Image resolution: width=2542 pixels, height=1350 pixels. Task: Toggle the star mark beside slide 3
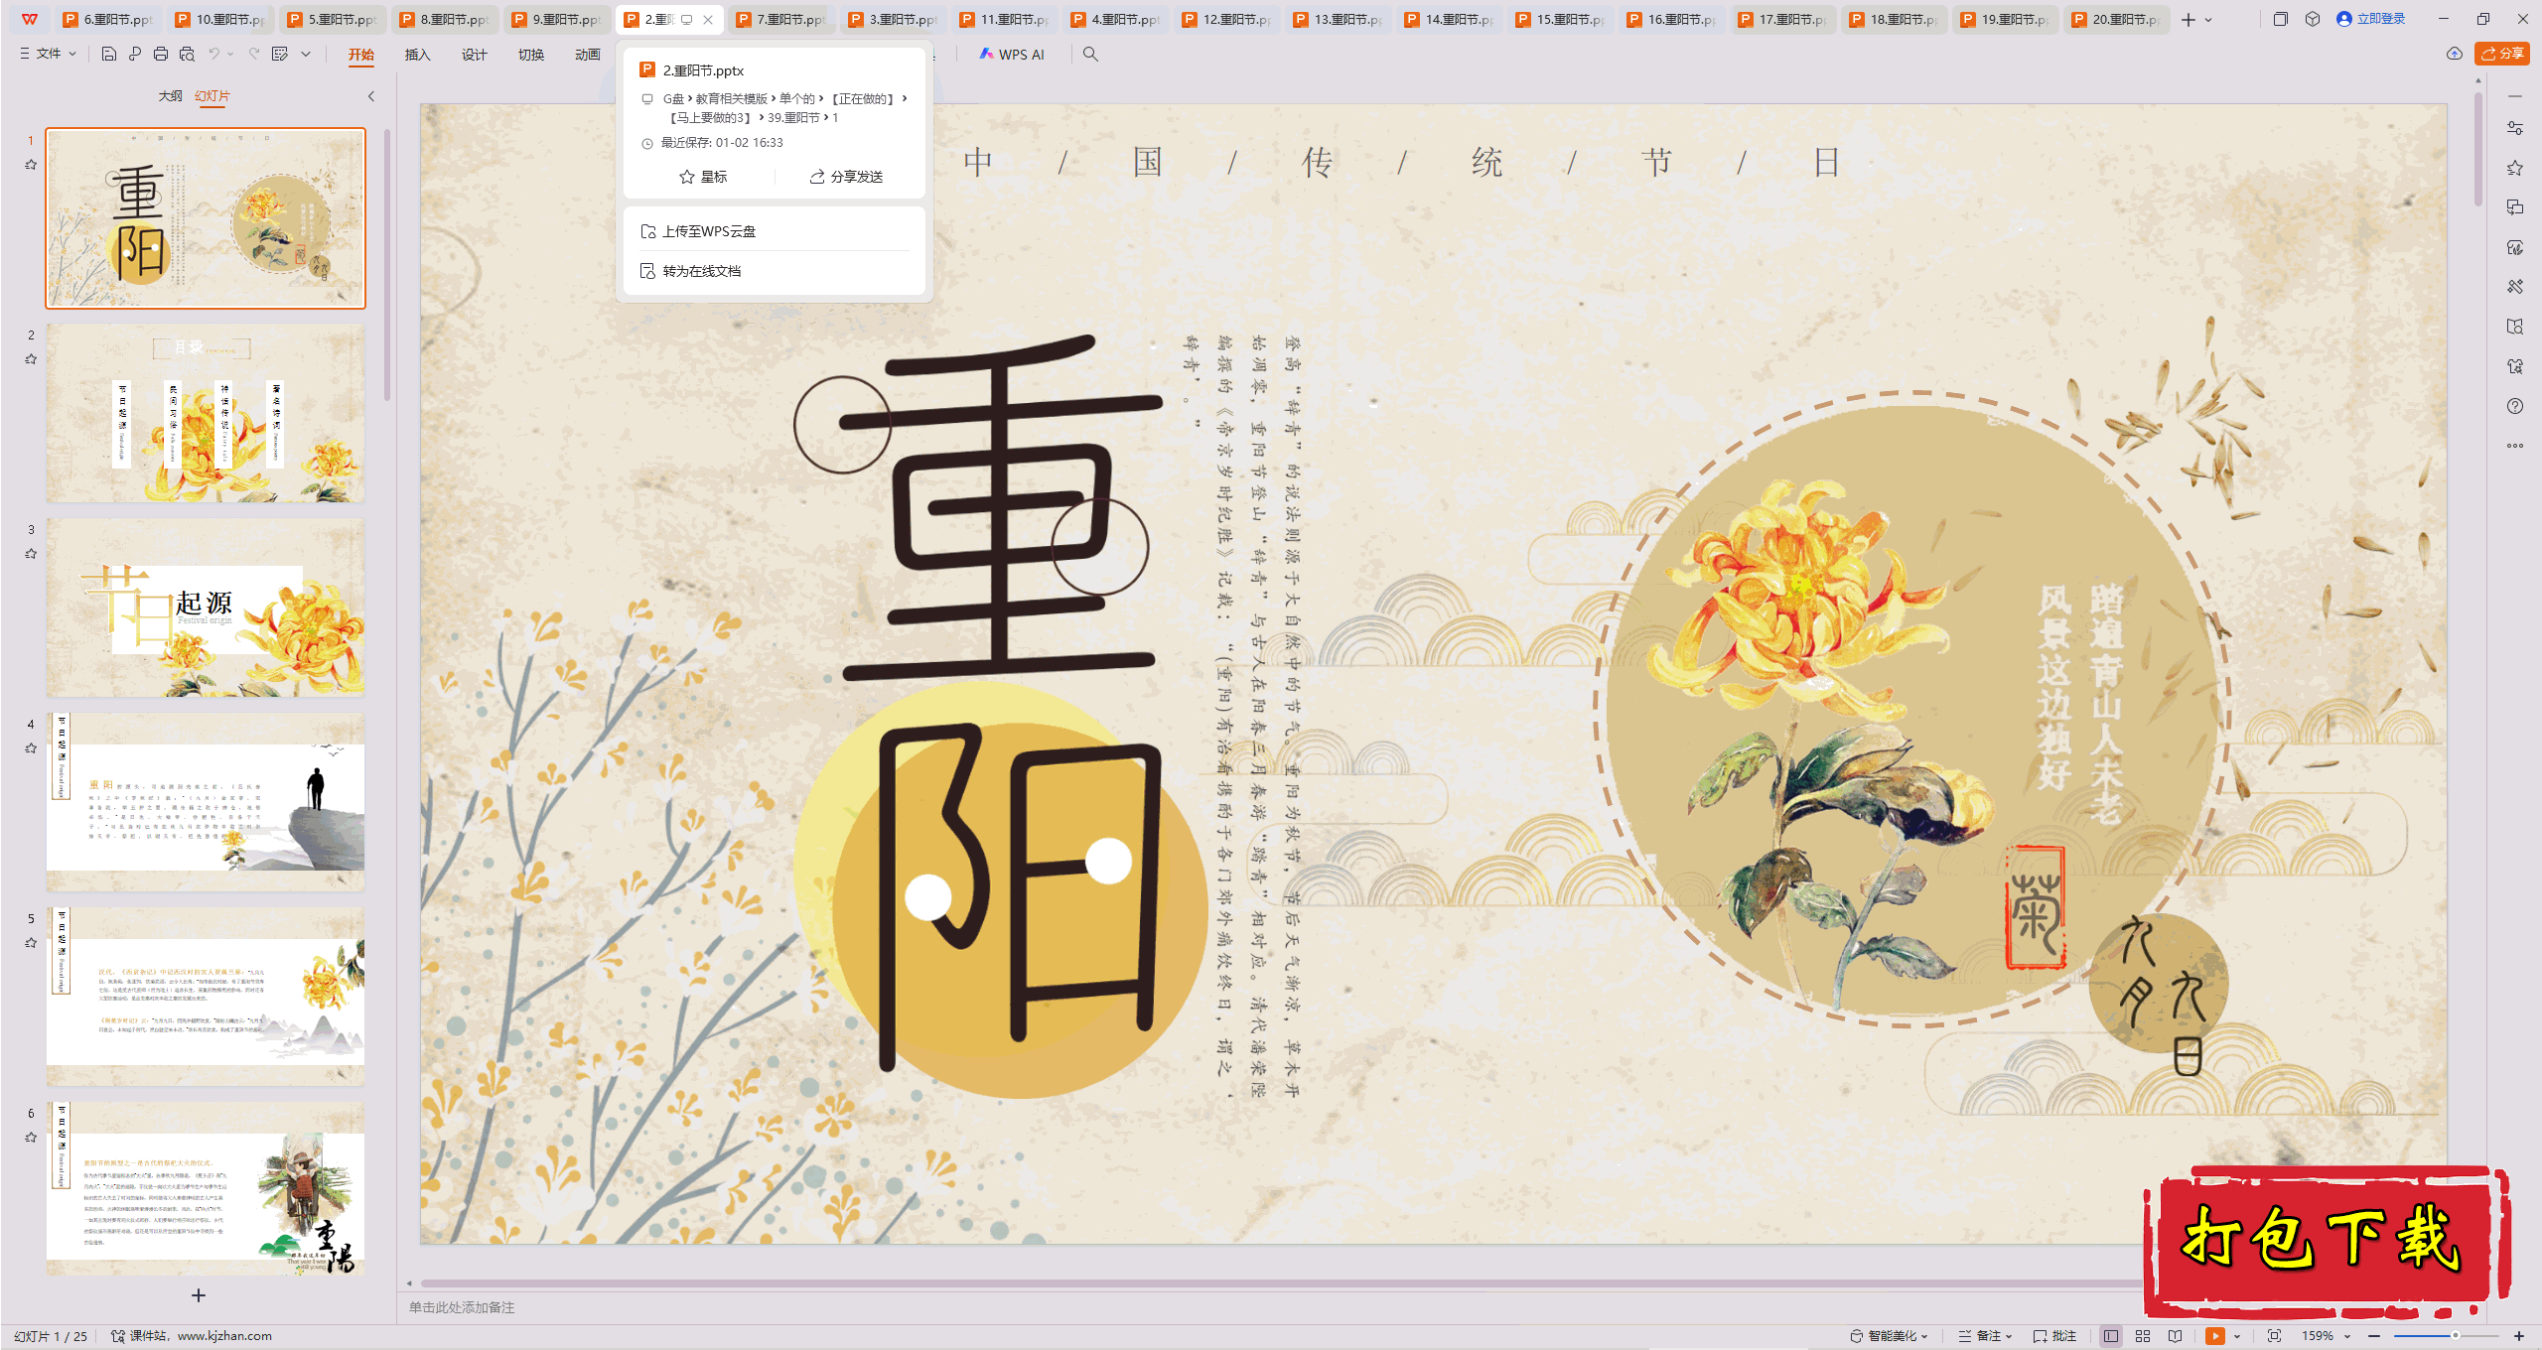[x=31, y=554]
